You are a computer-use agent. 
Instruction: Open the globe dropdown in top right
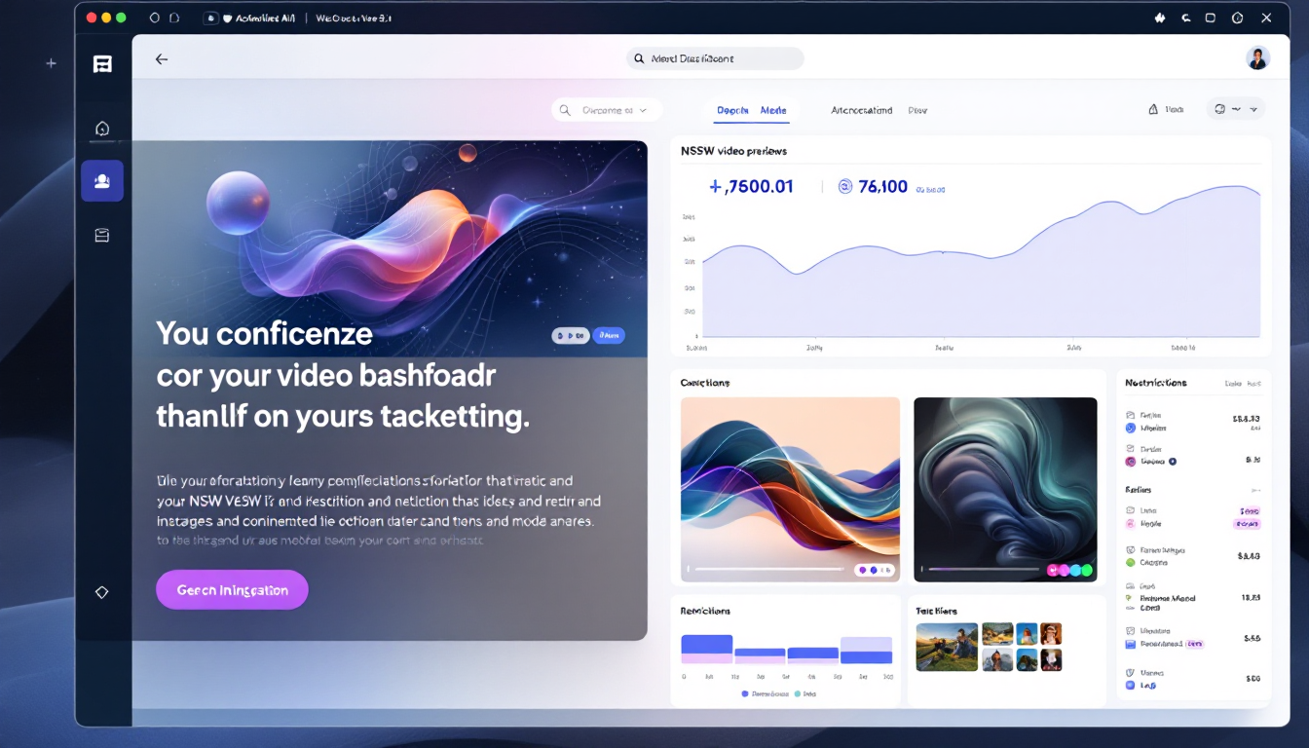1235,109
